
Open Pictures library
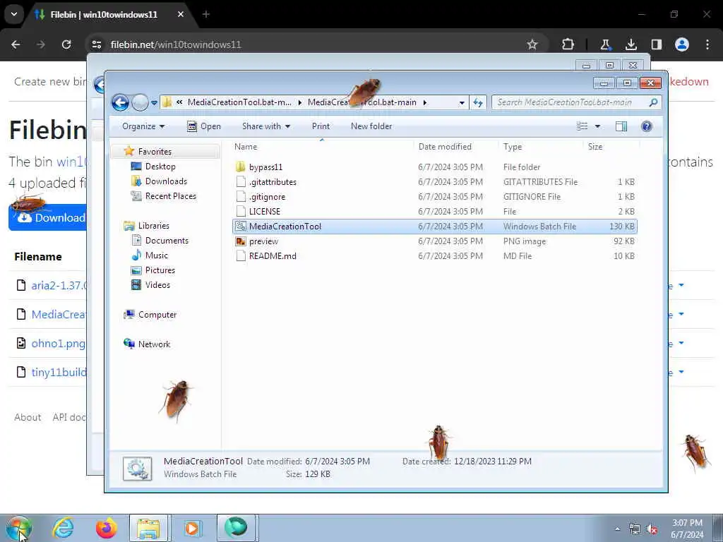(x=160, y=270)
